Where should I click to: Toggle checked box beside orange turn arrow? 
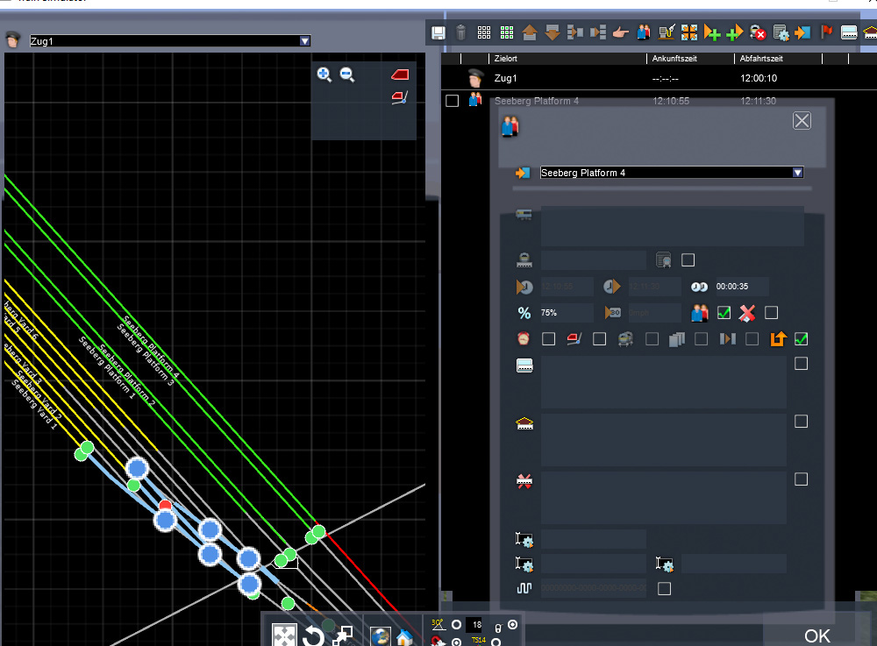801,338
